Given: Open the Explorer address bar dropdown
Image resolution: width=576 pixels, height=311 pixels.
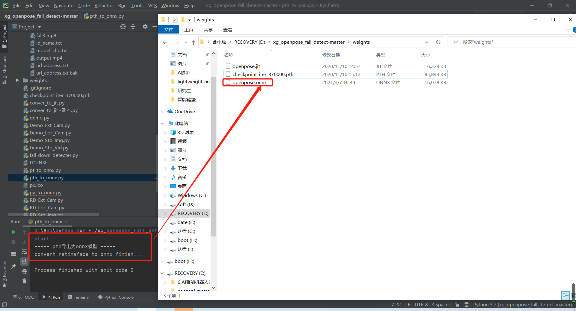Looking at the screenshot, I should (427, 42).
